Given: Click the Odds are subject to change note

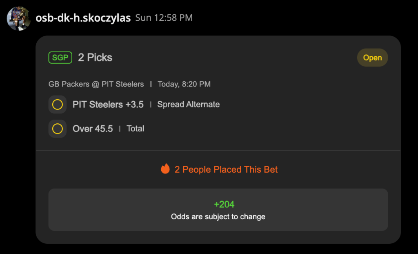Looking at the screenshot, I should 218,216.
